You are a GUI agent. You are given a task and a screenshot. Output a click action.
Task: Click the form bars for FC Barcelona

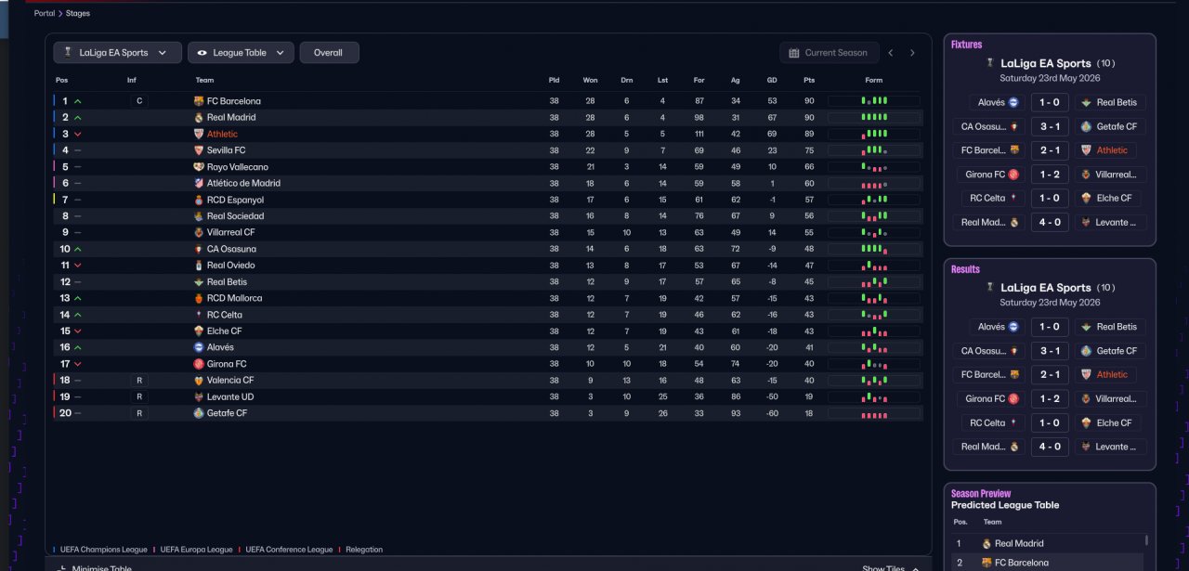pyautogui.click(x=874, y=101)
